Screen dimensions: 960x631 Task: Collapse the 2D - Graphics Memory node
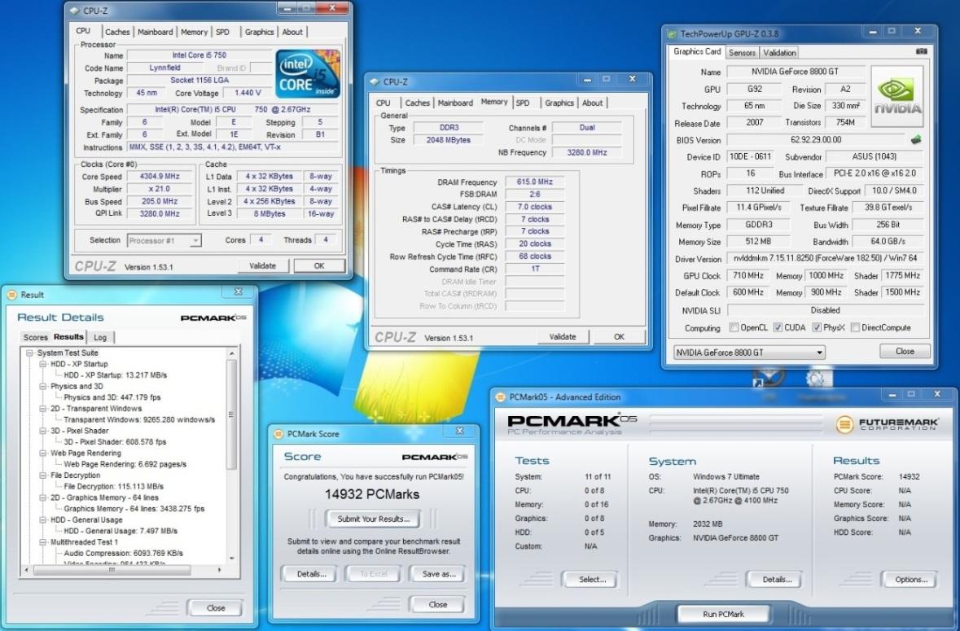tap(43, 497)
